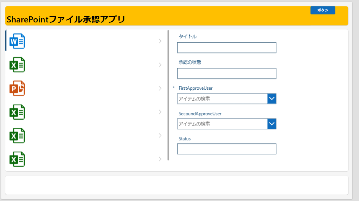Open the Word file row chevron
359x201 pixels.
160,41
